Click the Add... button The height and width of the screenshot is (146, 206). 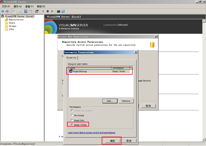(110, 101)
